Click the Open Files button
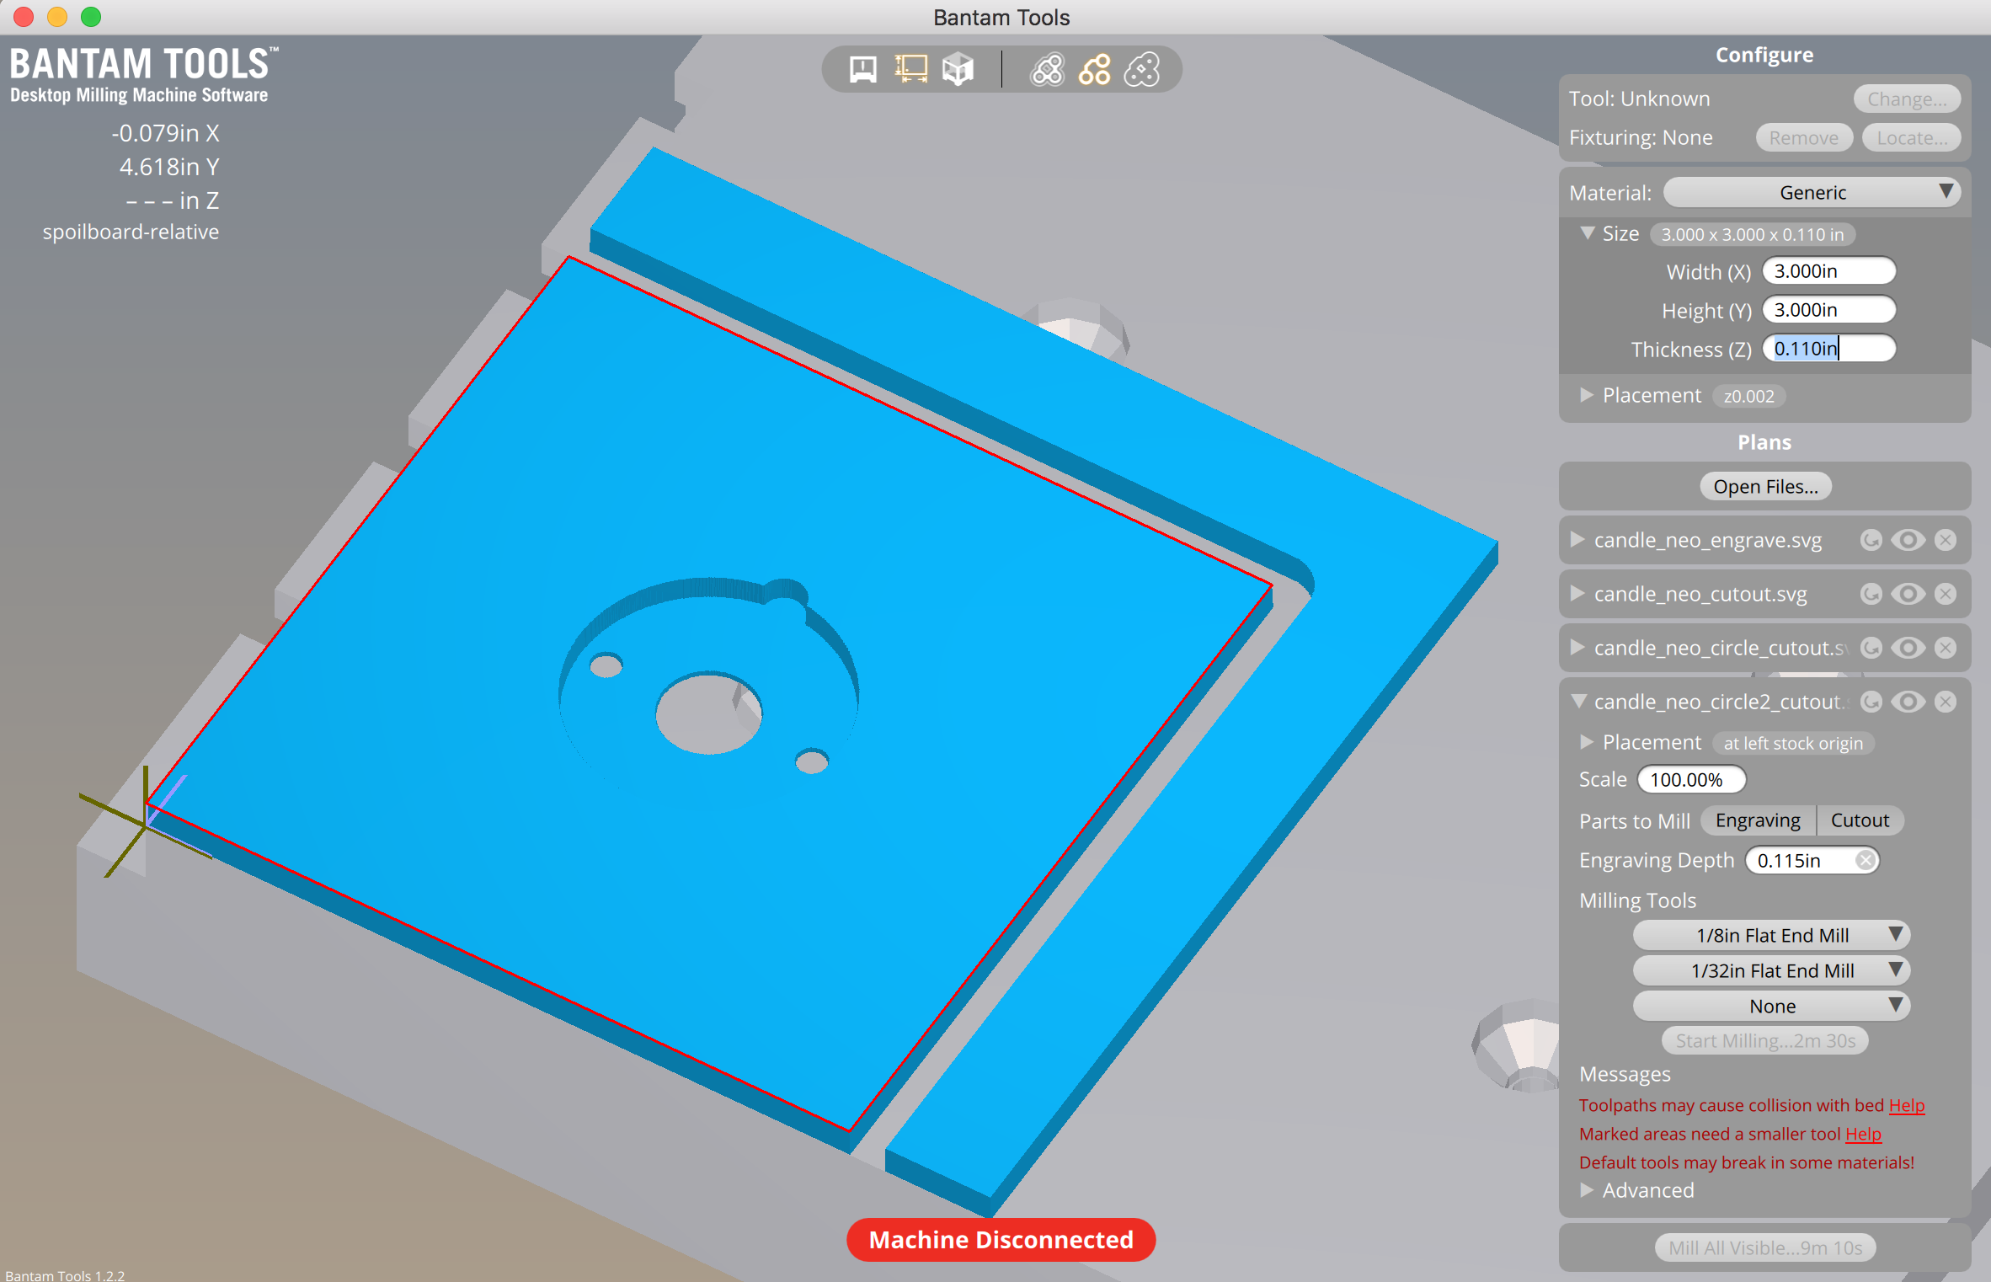The height and width of the screenshot is (1282, 1991). [1765, 487]
